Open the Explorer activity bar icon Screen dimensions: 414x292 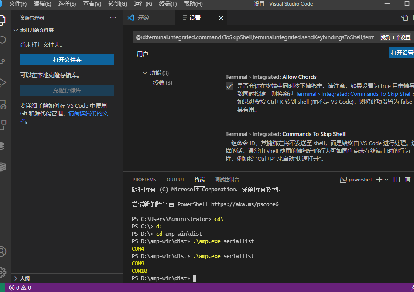2,20
